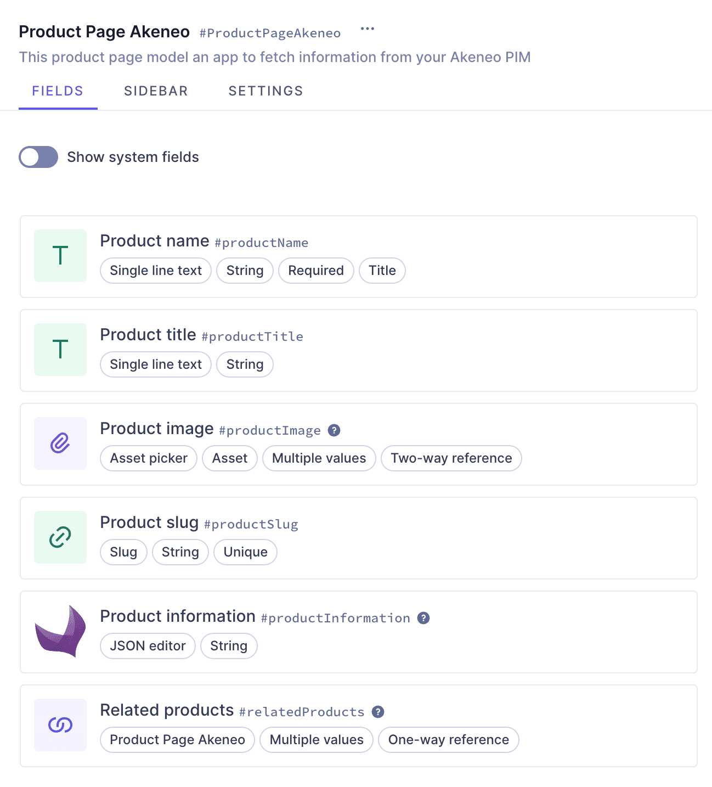Open the Product title field card
Viewport: 712px width, 787px height.
click(x=357, y=350)
